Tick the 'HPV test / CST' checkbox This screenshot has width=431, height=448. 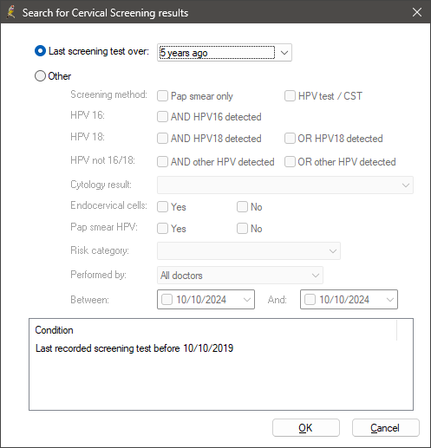point(290,96)
